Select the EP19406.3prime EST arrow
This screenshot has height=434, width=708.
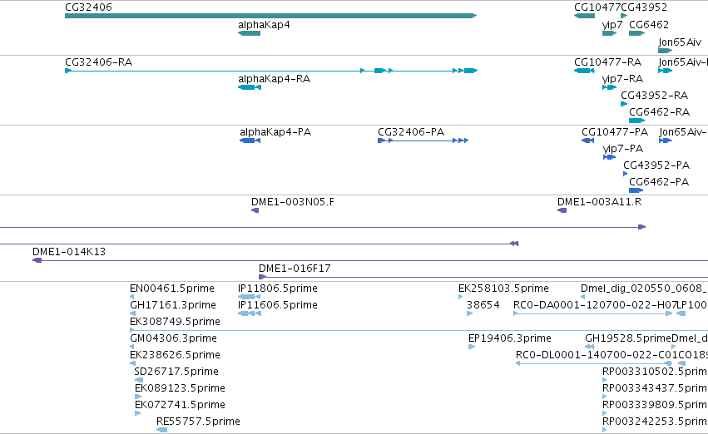(472, 347)
